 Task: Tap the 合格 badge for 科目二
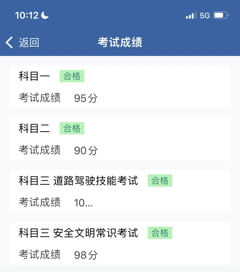click(x=72, y=129)
